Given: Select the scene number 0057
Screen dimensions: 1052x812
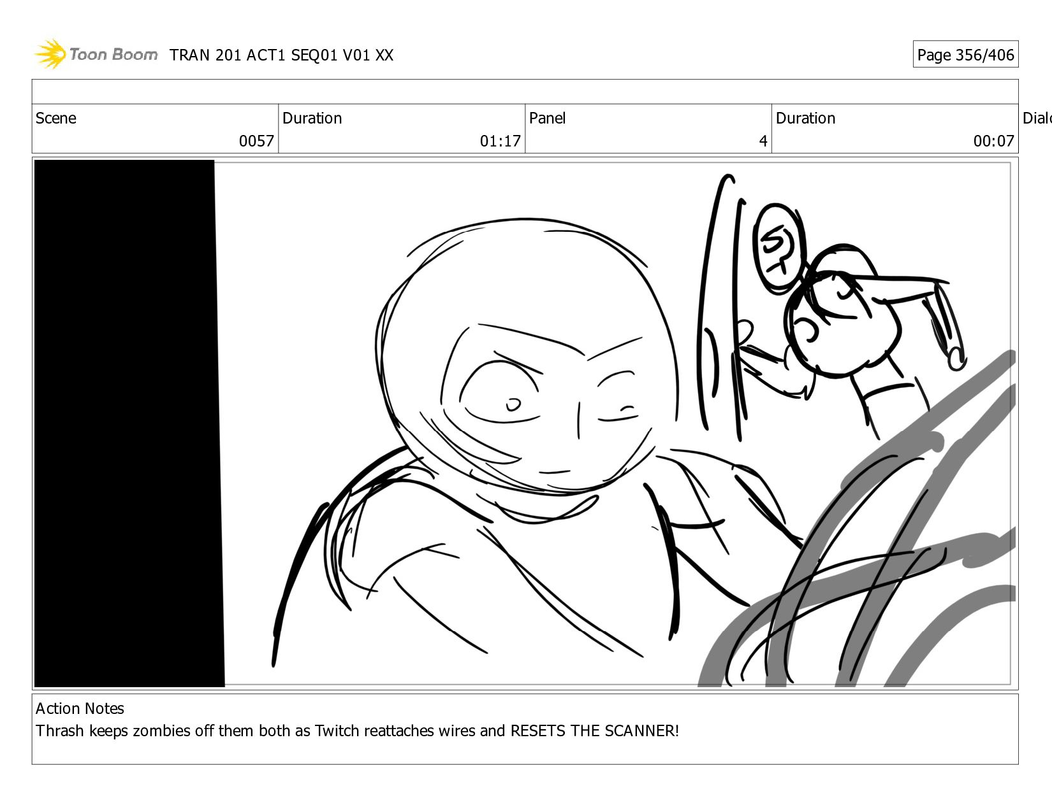Looking at the screenshot, I should pyautogui.click(x=256, y=141).
